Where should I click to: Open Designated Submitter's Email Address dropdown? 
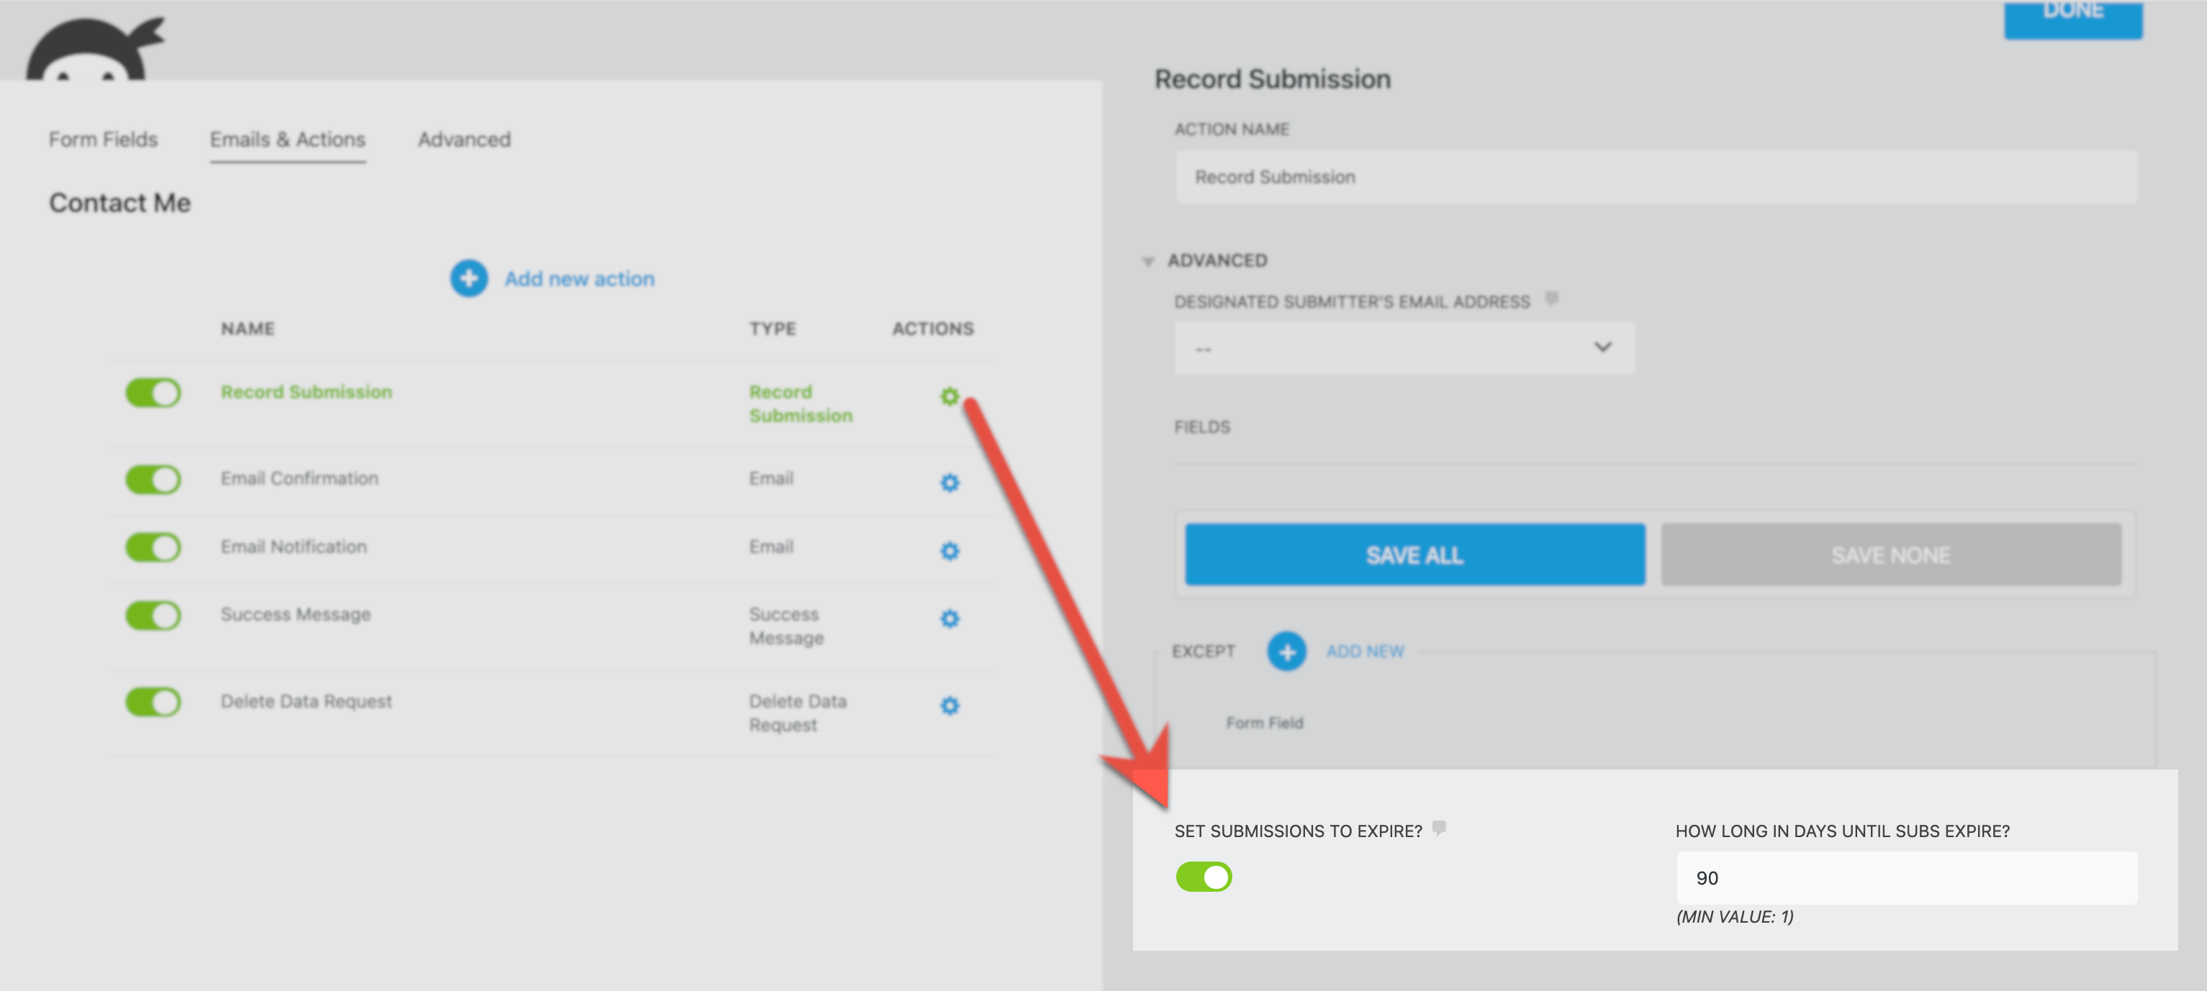[x=1404, y=347]
